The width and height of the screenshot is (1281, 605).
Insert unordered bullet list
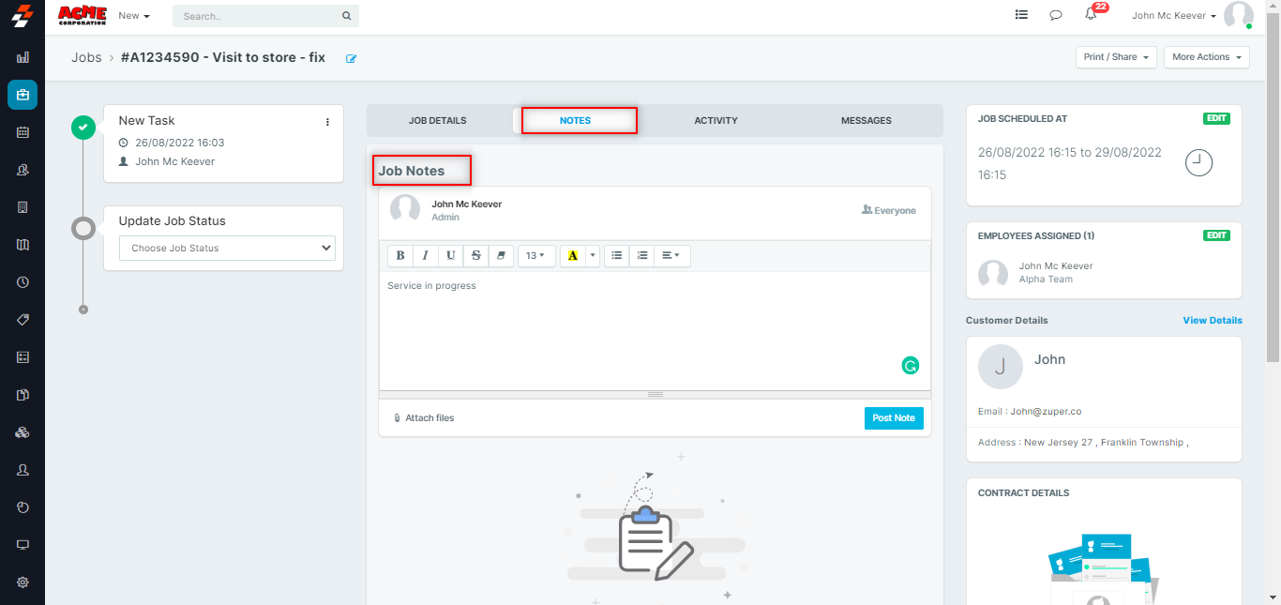(x=616, y=255)
